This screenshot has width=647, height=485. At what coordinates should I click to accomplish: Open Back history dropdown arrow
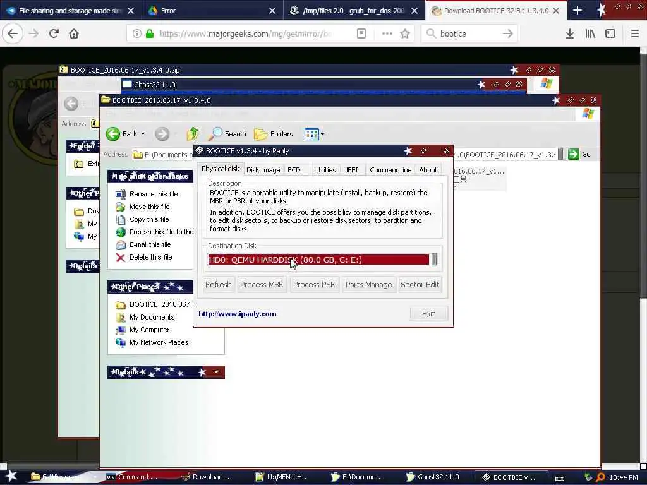pyautogui.click(x=143, y=134)
